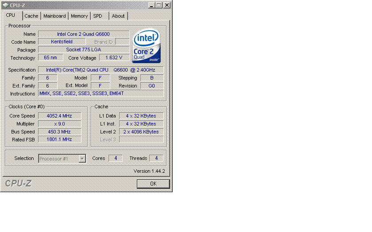Screen dimensions: 372x232
Task: Maximize the CPU-Z window
Action: (159, 5)
